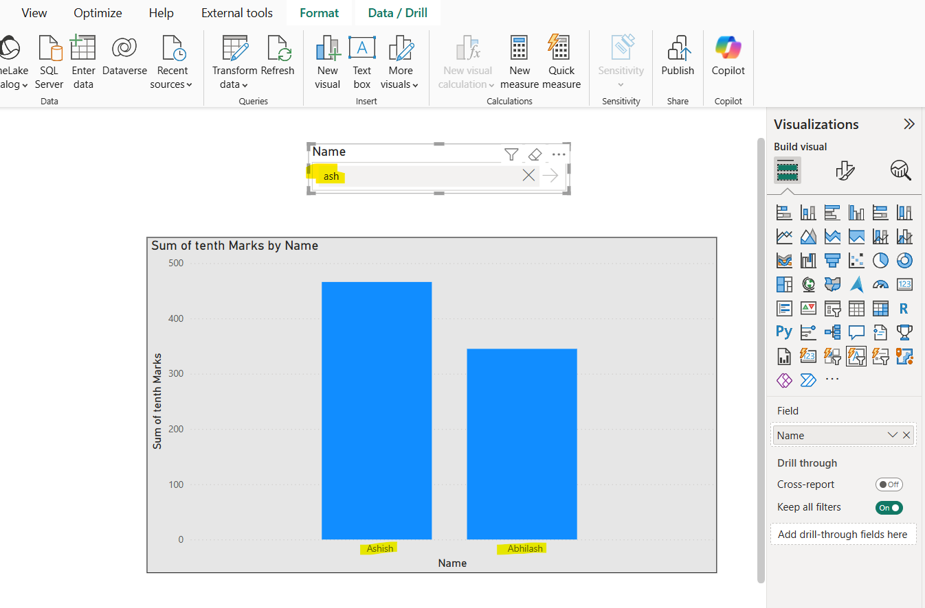Click Add drill-through fields here
925x608 pixels.
(843, 534)
